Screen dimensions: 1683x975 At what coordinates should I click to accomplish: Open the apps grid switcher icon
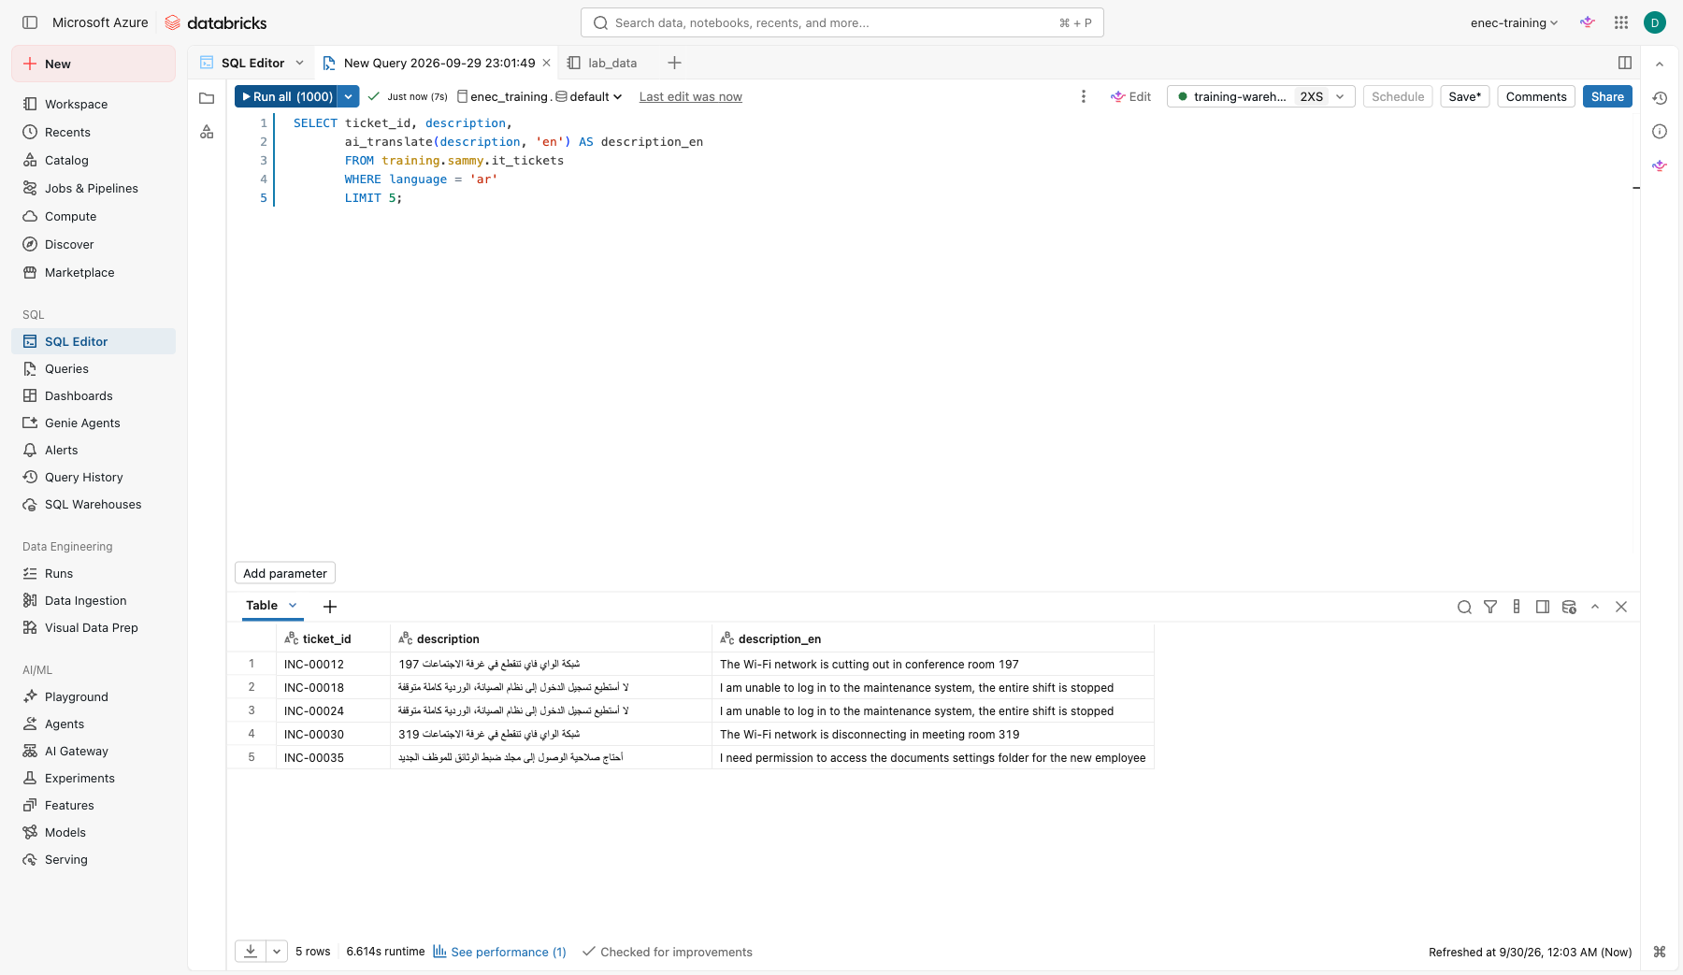coord(1621,22)
